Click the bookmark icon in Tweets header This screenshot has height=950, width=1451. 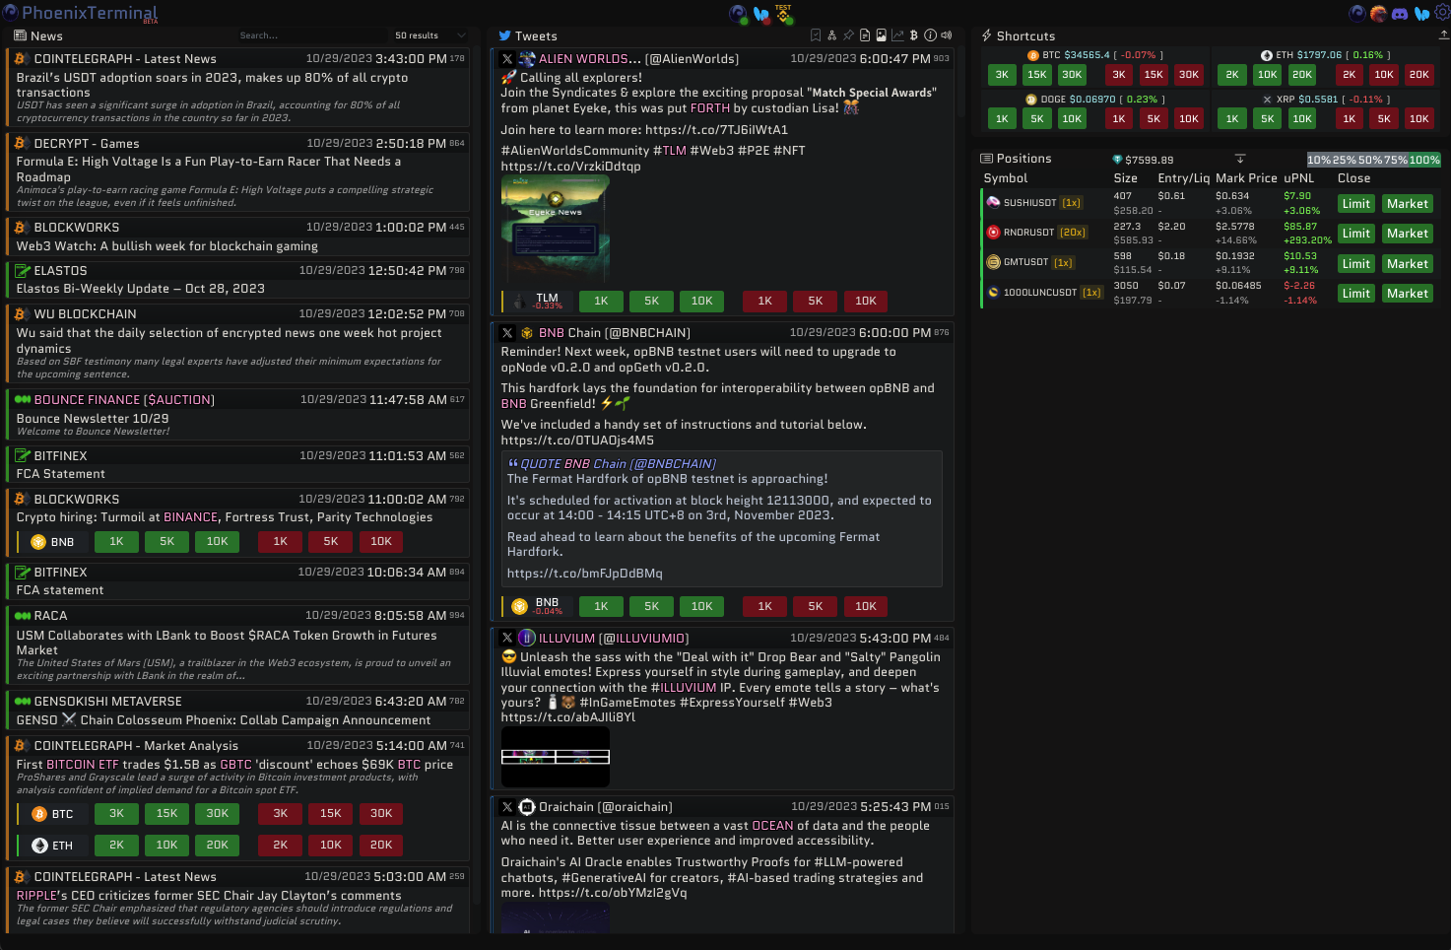pyautogui.click(x=816, y=35)
